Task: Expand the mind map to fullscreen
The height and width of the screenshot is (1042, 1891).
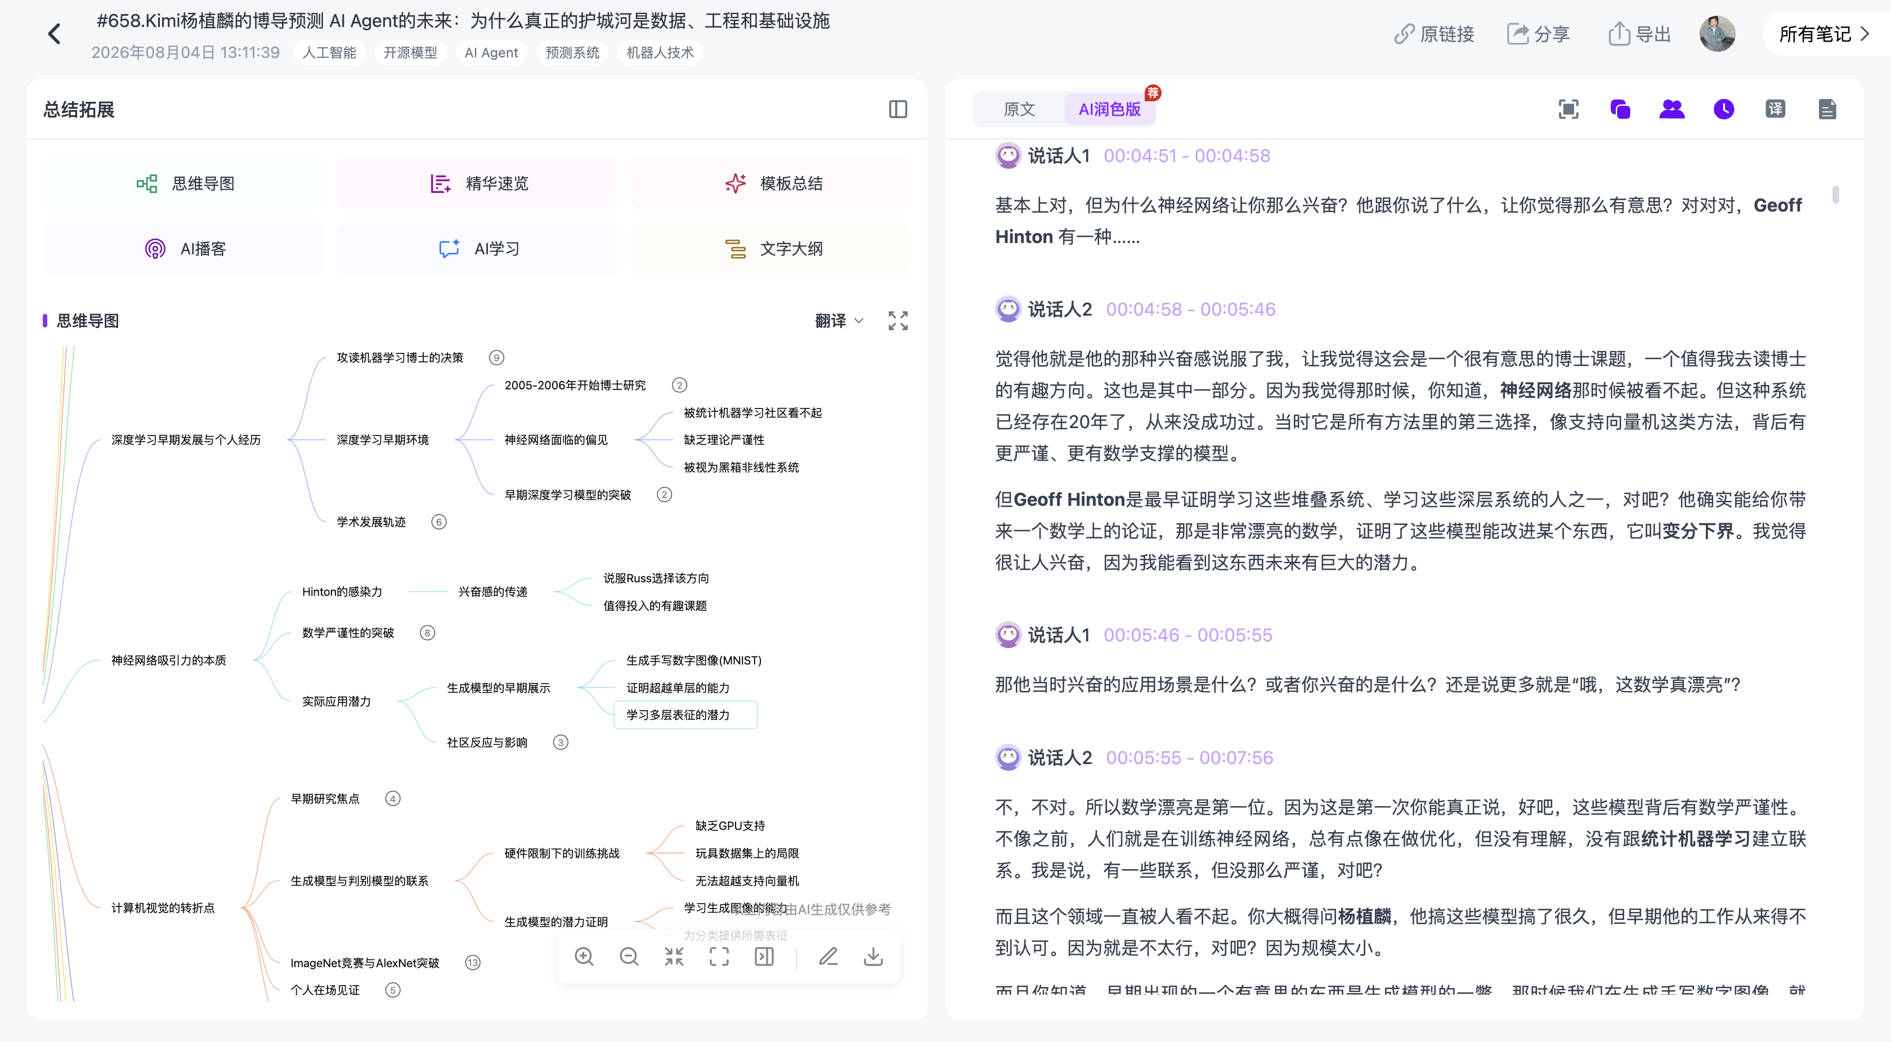Action: point(898,321)
